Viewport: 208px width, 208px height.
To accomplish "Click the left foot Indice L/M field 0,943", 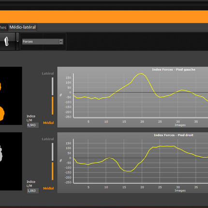I will (x=33, y=125).
